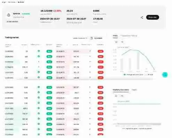Image resolution: width=172 pixels, height=138 pixels.
Task: Click the filter icon beside My orders
Action: (91, 38)
